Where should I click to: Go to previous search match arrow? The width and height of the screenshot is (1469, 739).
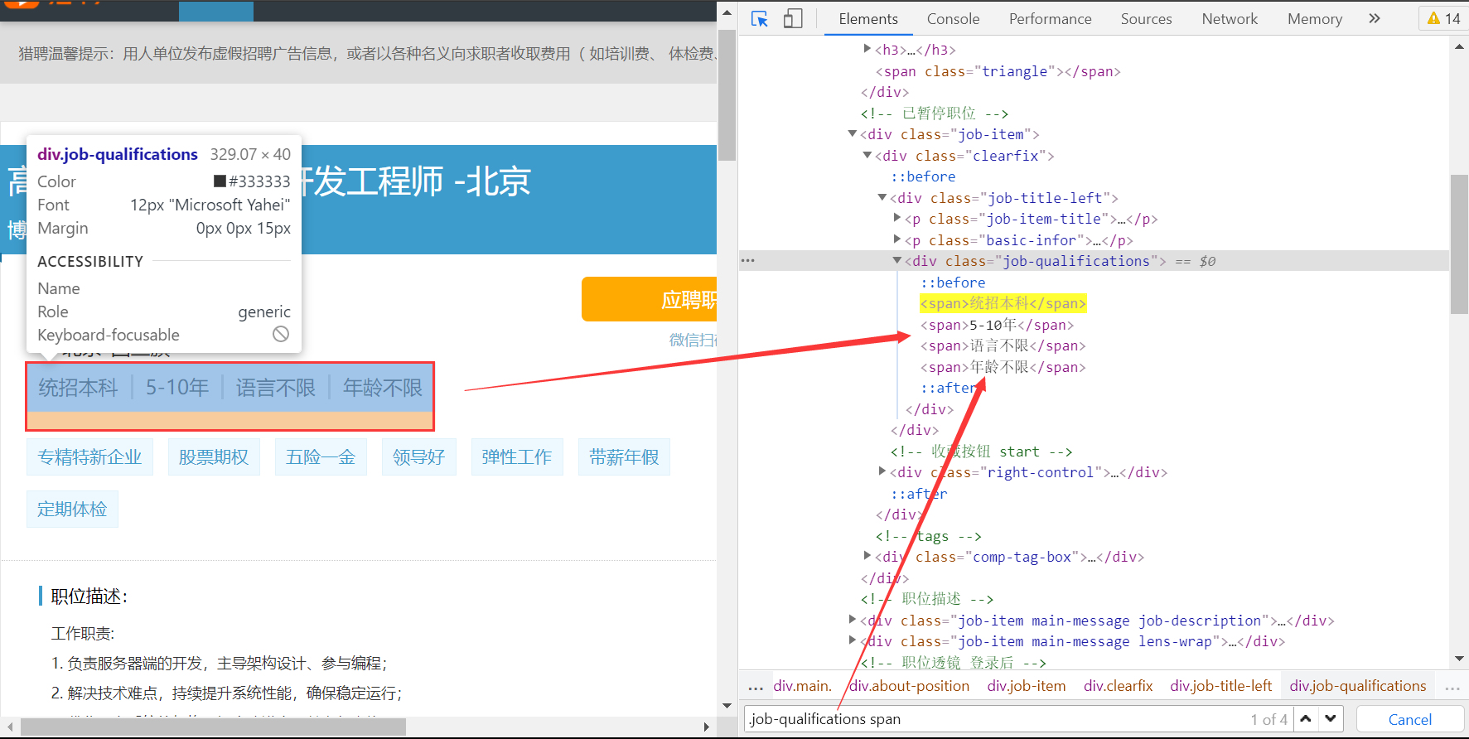pyautogui.click(x=1306, y=719)
